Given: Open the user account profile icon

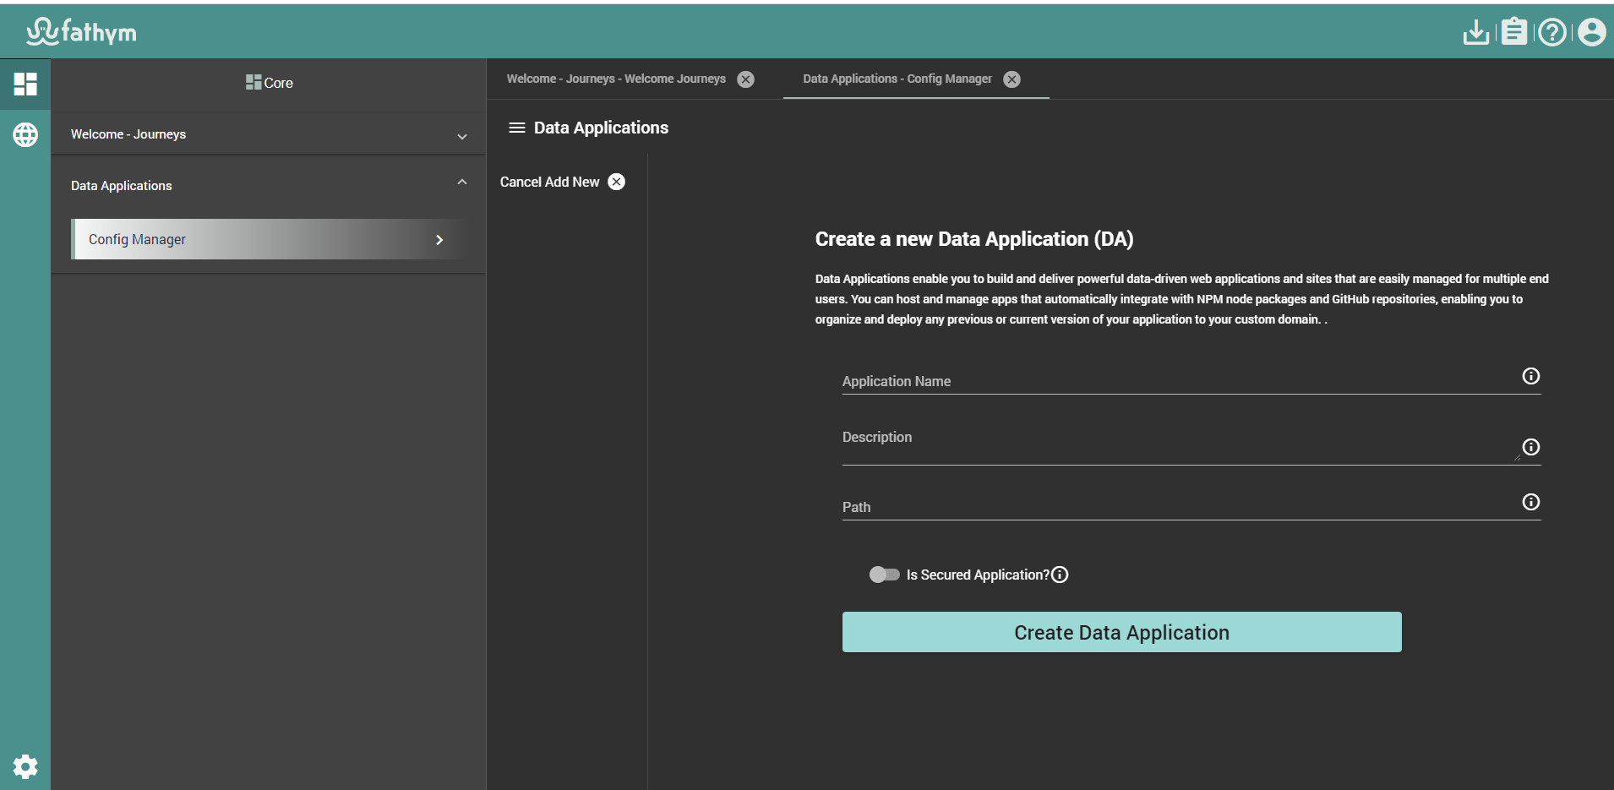Looking at the screenshot, I should pyautogui.click(x=1591, y=32).
